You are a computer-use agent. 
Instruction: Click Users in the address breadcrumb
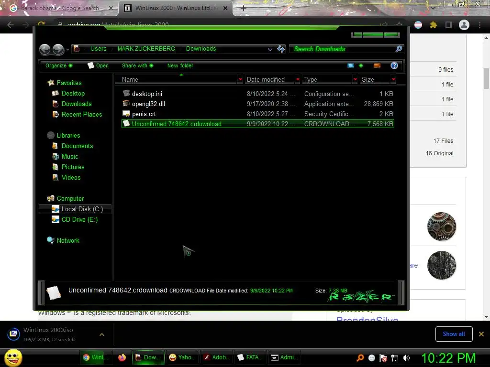coord(98,49)
